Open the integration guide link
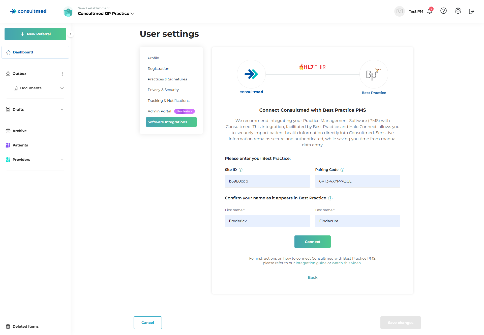Viewport: 484px width, 335px height. 311,263
